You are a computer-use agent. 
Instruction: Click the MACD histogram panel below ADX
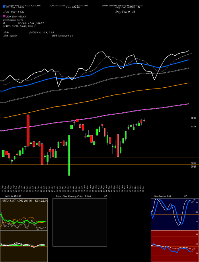[x=24, y=246]
